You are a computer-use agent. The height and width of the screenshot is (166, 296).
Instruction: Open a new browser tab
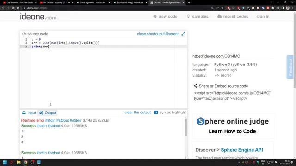click(189, 3)
